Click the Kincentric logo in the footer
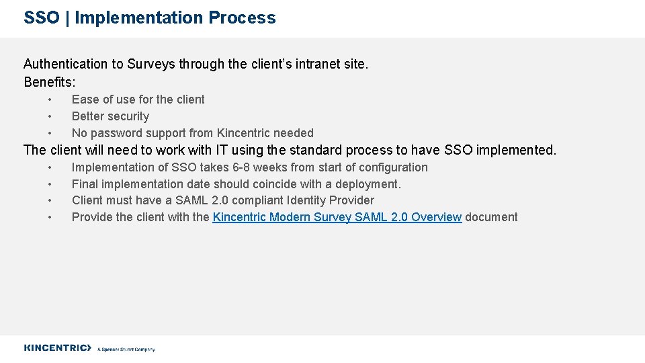Viewport: 645px width, 363px height. pos(57,348)
